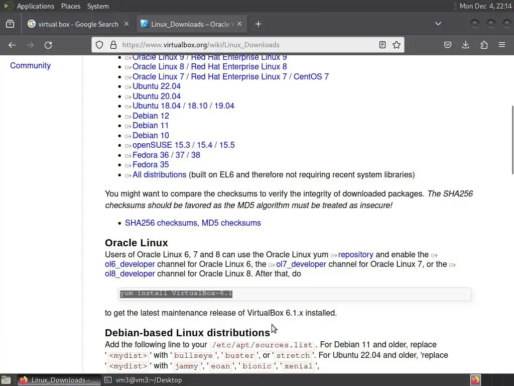514x386 pixels.
Task: Close the Linux_Downloads tab
Action: click(239, 24)
